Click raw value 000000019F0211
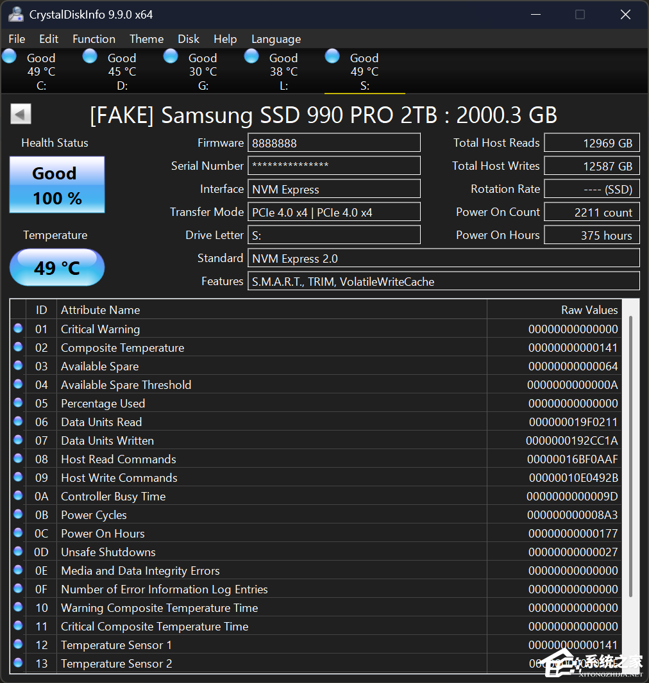 [573, 422]
